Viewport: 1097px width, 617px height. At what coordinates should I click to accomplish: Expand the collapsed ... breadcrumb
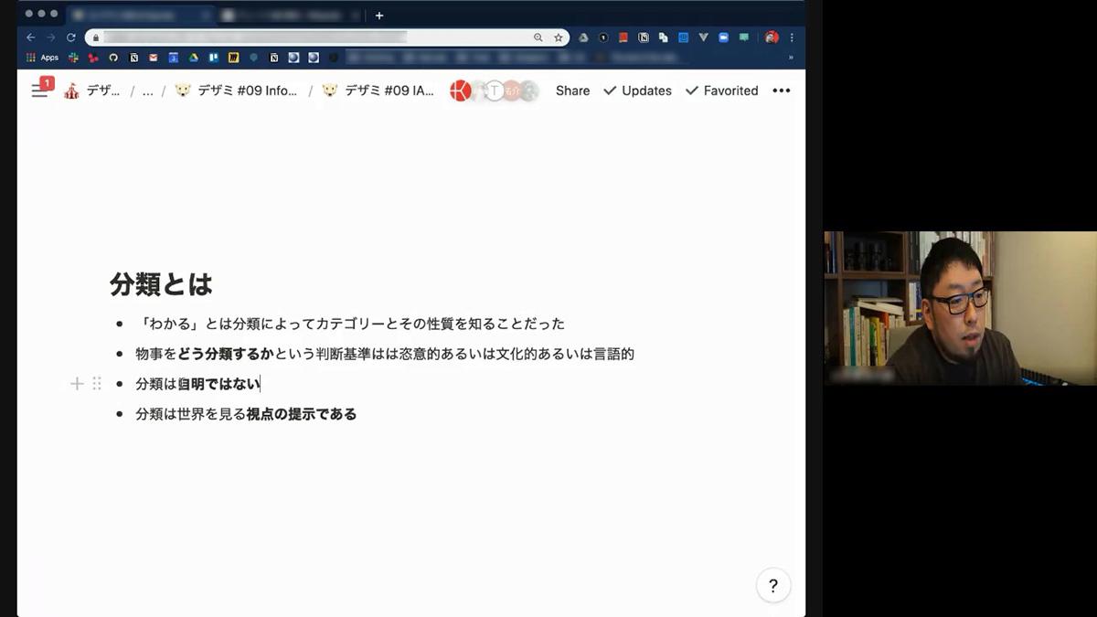coord(148,90)
